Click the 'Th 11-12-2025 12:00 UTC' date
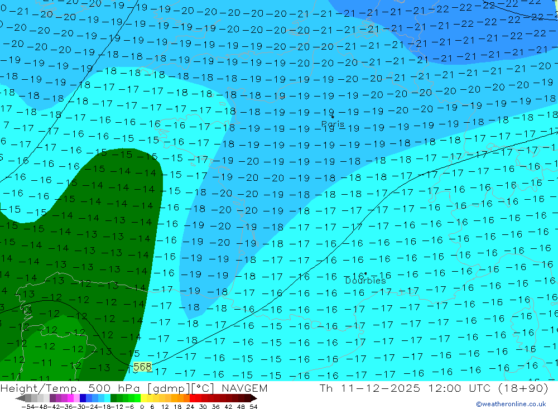This screenshot has width=558, height=409. point(406,388)
